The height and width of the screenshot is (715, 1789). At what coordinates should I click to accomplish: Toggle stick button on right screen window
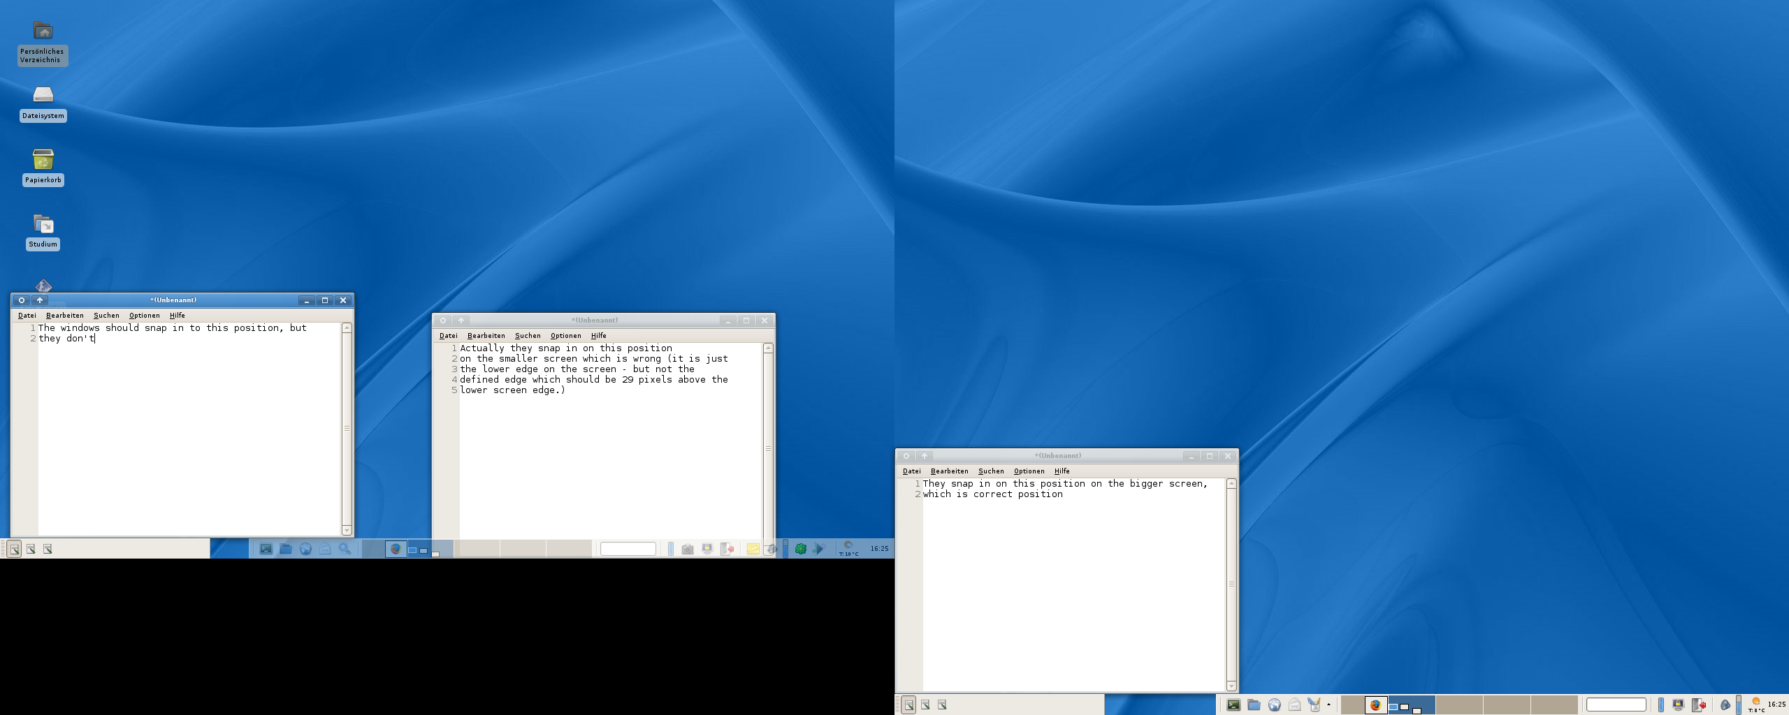coord(906,456)
